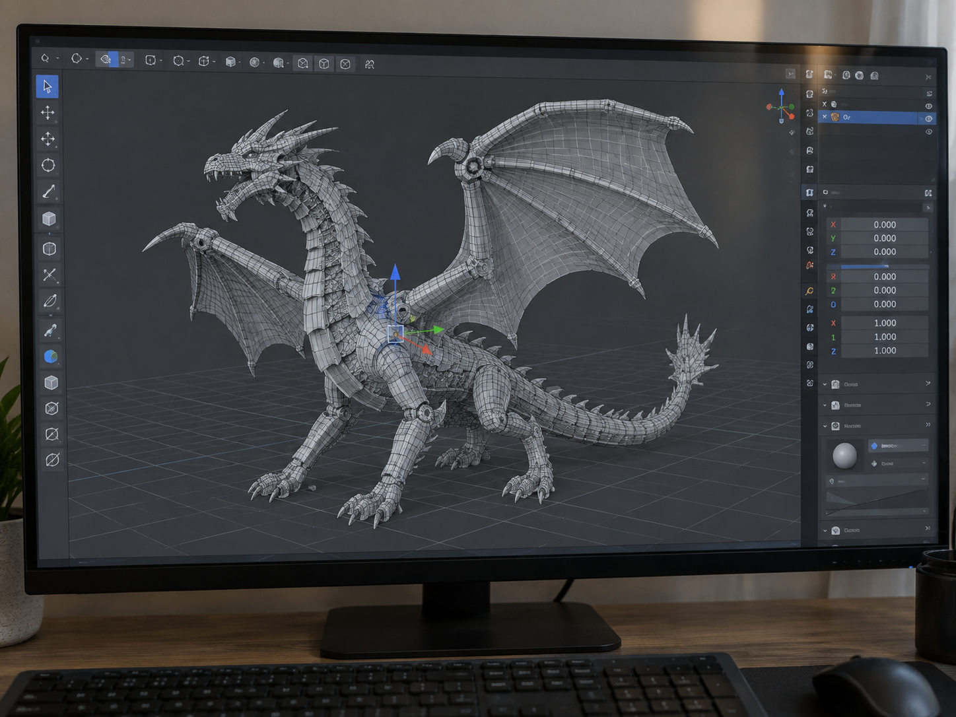The width and height of the screenshot is (956, 717).
Task: Pick the Move tool directly below the selection arrow
Action: [x=48, y=113]
